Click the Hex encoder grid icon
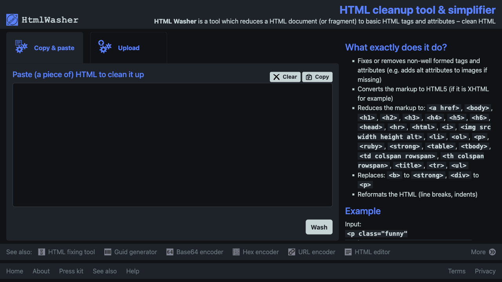The image size is (502, 282). coord(236,252)
